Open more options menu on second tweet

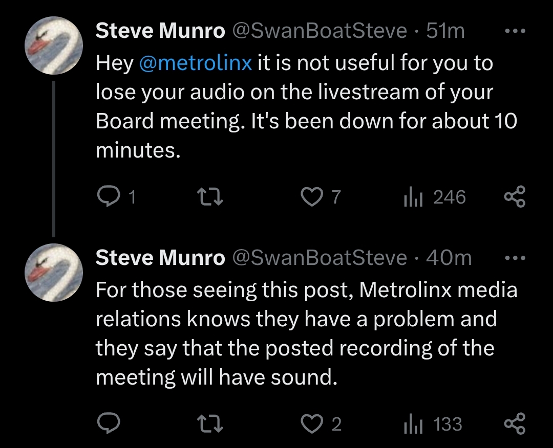(515, 258)
